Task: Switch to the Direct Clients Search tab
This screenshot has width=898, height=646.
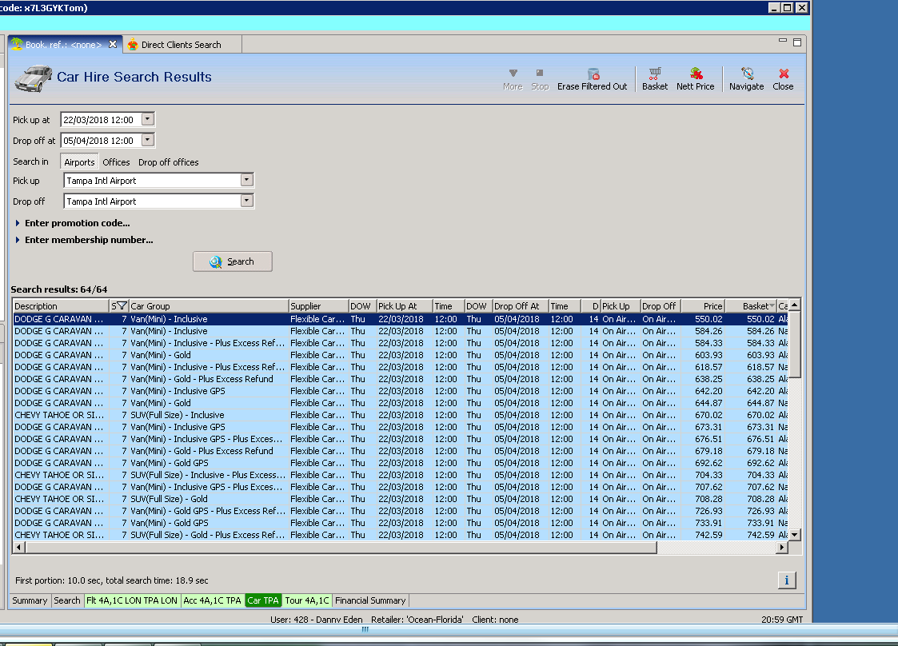Action: (180, 45)
